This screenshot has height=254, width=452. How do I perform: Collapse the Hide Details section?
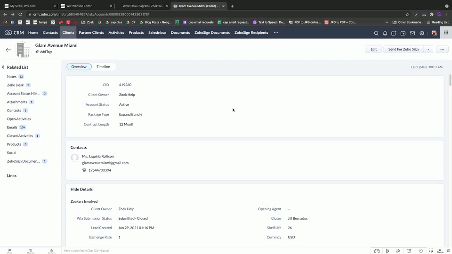pos(81,189)
